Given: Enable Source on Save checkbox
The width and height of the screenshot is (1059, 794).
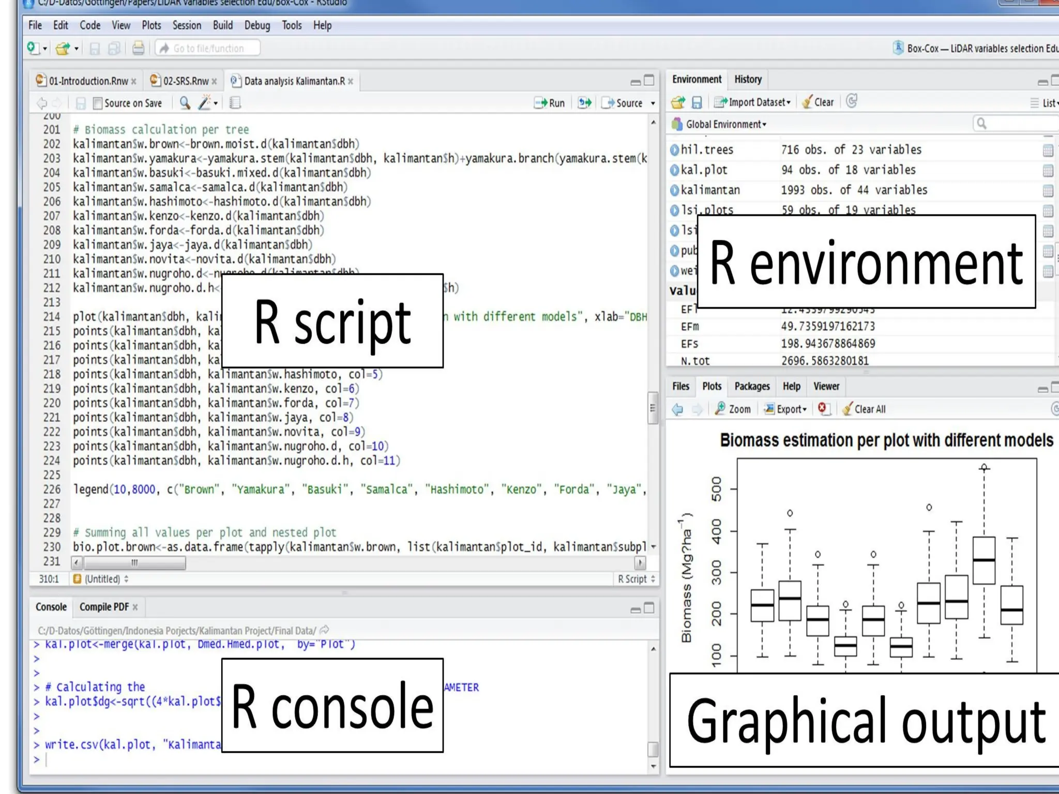Looking at the screenshot, I should (97, 103).
